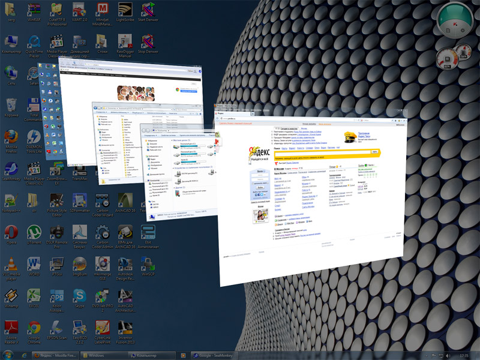Launch CuteFTP 8 Professional icon
Screen dimensions: 480x360
[x=57, y=14]
